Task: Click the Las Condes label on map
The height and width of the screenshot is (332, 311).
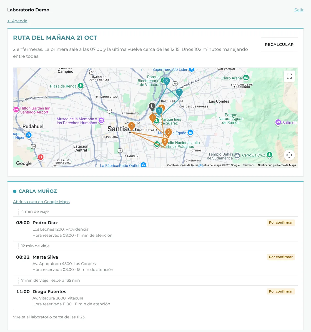Action: [219, 101]
